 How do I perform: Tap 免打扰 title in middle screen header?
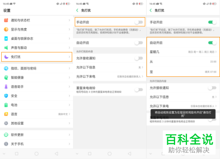click(x=86, y=11)
